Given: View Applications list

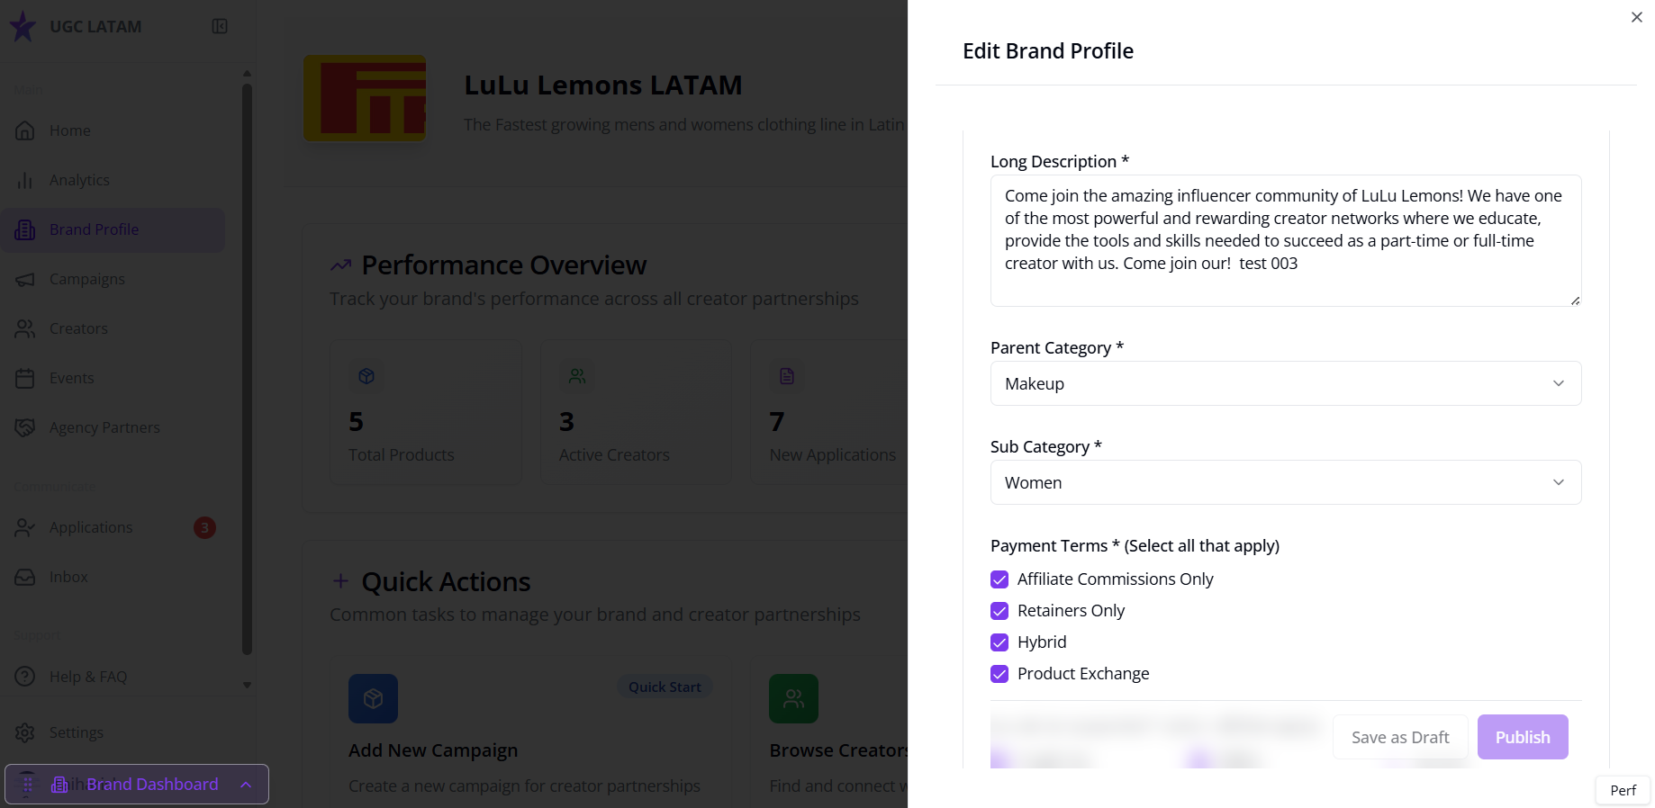Looking at the screenshot, I should tap(113, 527).
